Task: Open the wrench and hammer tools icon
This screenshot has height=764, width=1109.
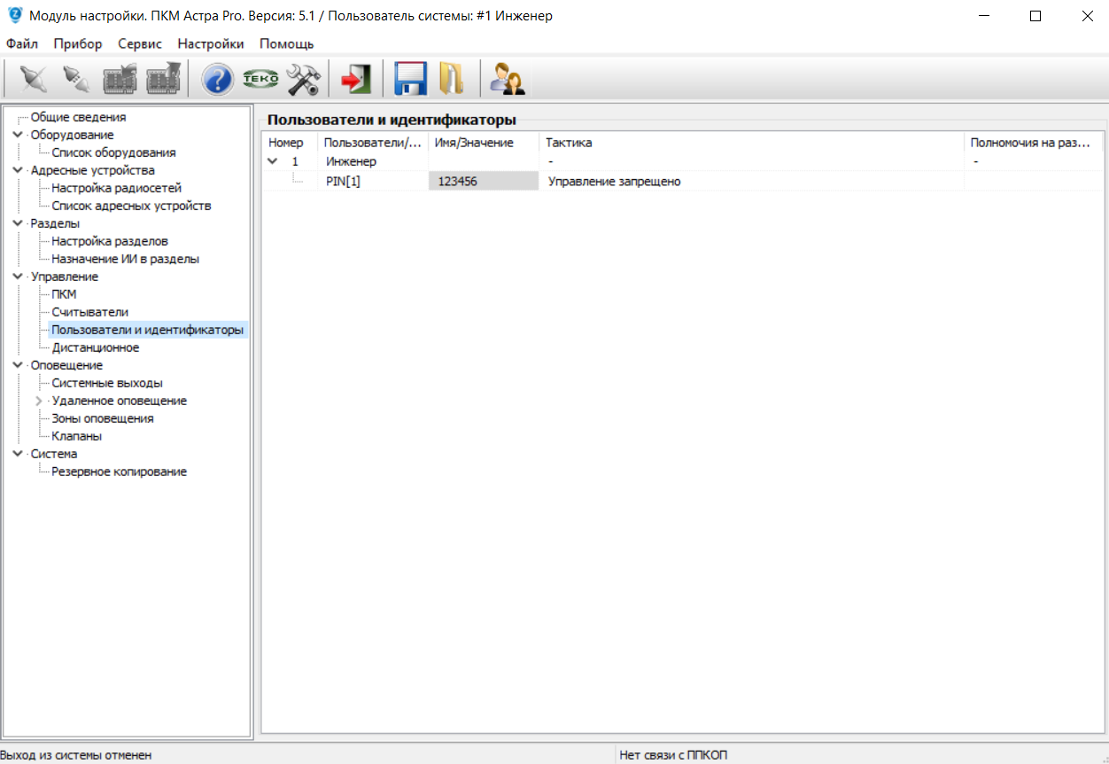Action: point(303,80)
